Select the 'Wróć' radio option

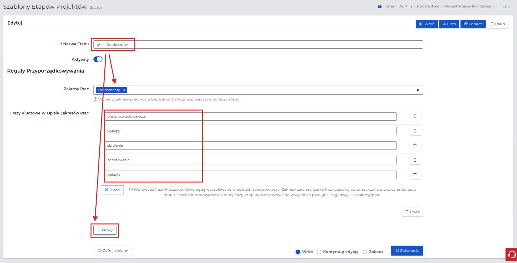click(x=298, y=252)
